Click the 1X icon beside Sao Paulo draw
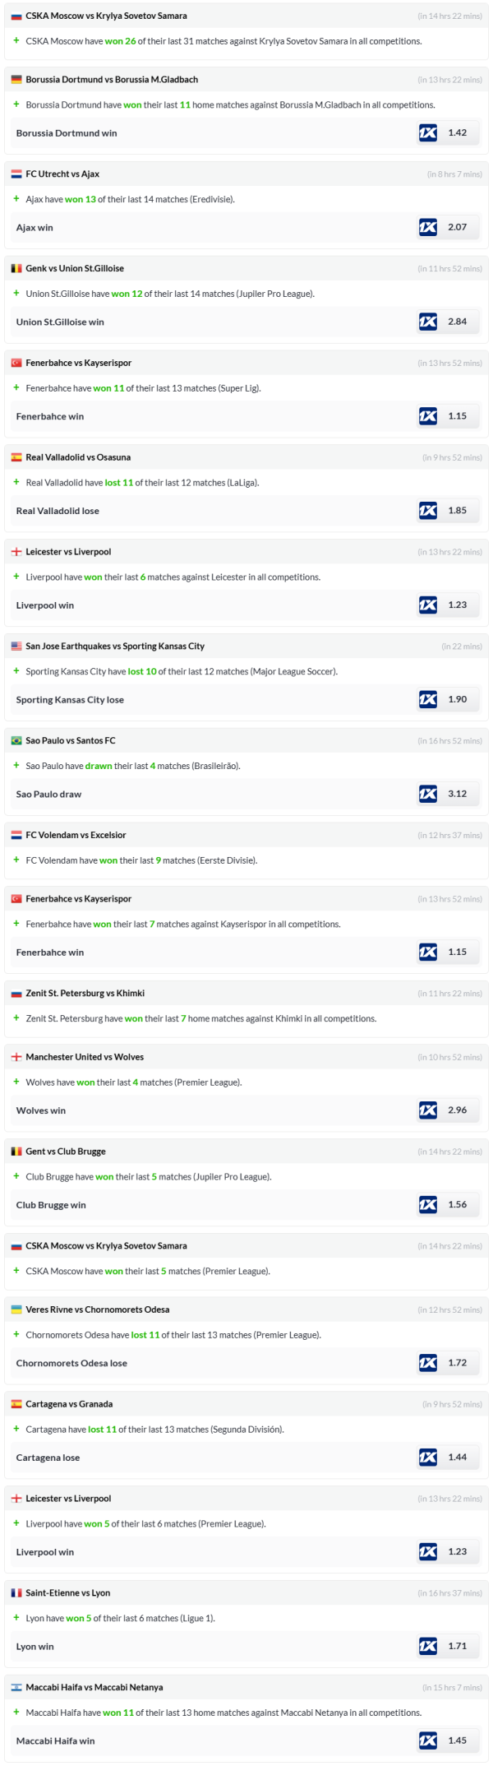 [x=428, y=794]
